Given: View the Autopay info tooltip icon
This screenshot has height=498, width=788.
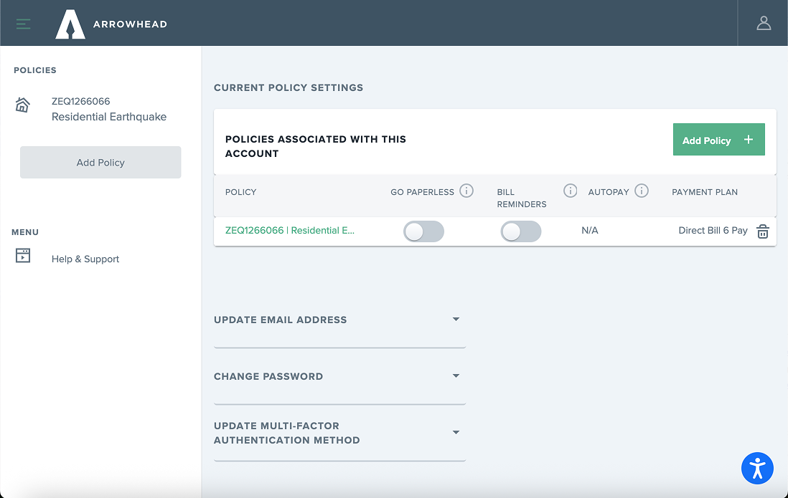Looking at the screenshot, I should point(641,191).
